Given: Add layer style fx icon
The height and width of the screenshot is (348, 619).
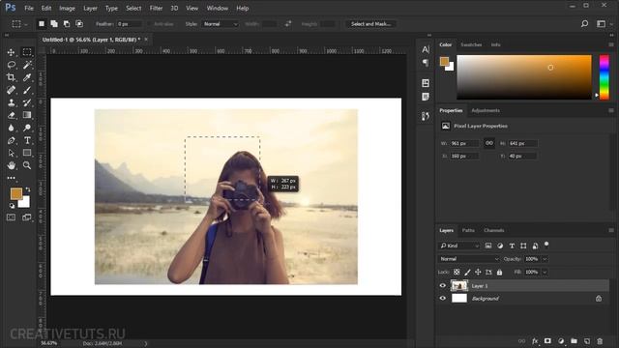Looking at the screenshot, I should (x=535, y=341).
